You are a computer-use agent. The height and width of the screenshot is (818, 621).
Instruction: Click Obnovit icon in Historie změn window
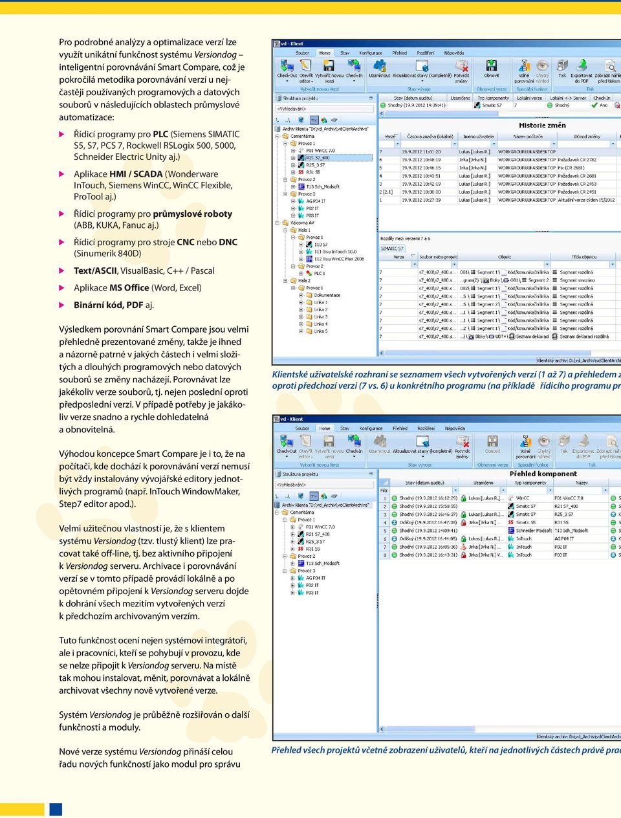click(x=492, y=65)
